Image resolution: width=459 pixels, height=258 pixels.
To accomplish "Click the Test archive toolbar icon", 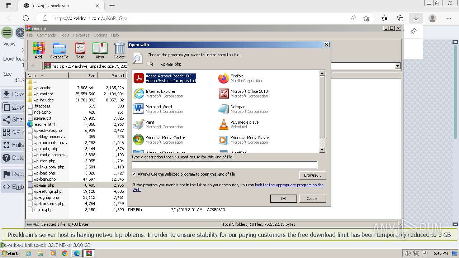I will (x=80, y=51).
